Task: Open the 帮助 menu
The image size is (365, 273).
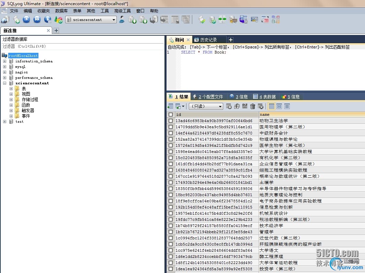Action: click(x=154, y=11)
